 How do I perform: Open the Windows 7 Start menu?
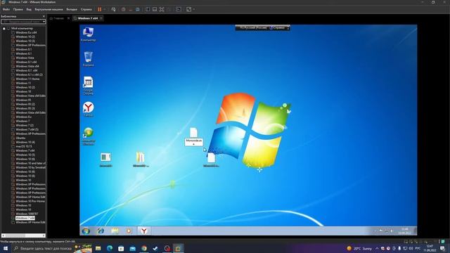pos(86,231)
